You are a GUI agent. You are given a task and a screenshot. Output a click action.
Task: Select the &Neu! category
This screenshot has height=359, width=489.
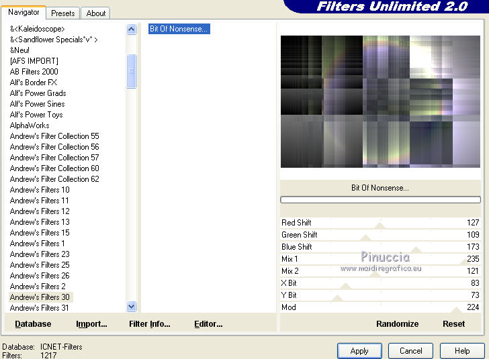pyautogui.click(x=19, y=50)
